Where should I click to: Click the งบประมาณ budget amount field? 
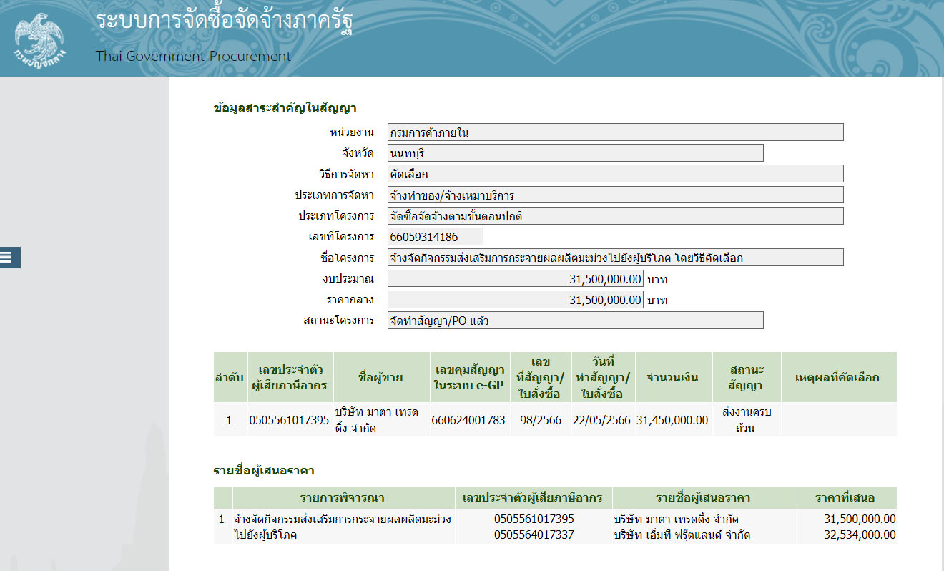point(515,279)
